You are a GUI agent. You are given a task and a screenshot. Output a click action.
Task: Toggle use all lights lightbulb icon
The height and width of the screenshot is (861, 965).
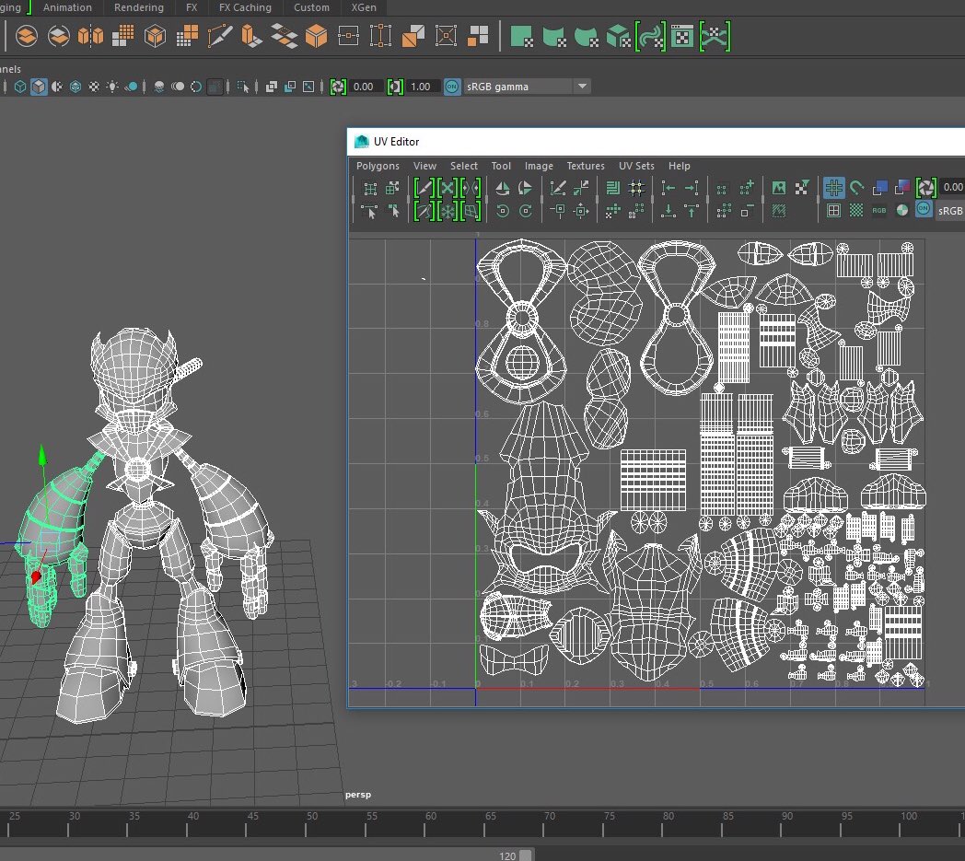click(x=112, y=87)
